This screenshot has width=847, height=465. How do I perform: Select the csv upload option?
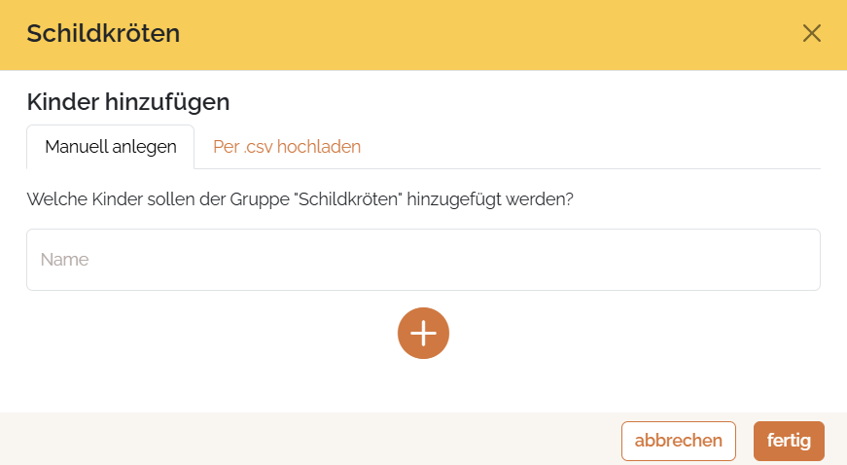pyautogui.click(x=287, y=147)
